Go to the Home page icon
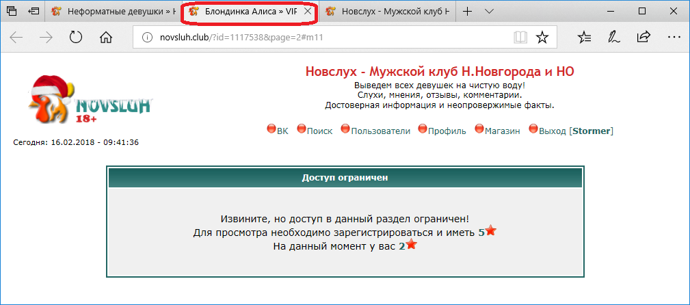Image resolution: width=690 pixels, height=305 pixels. pos(106,38)
